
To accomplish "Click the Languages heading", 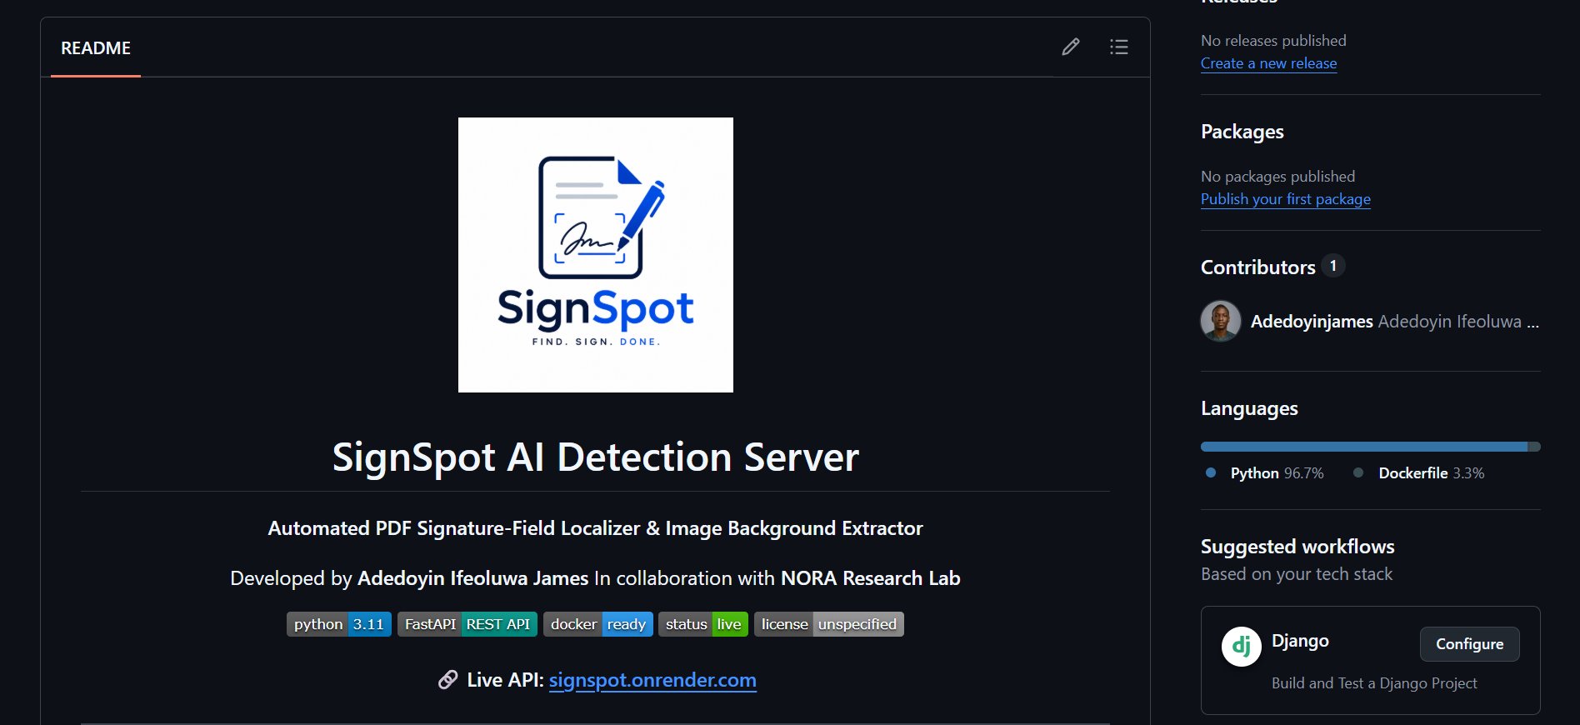I will [x=1249, y=408].
